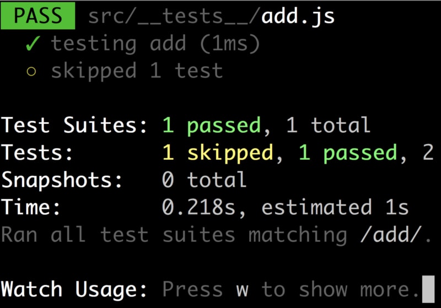Click the '0.218s, estimated 1s' time value
The image size is (441, 308).
(x=285, y=207)
